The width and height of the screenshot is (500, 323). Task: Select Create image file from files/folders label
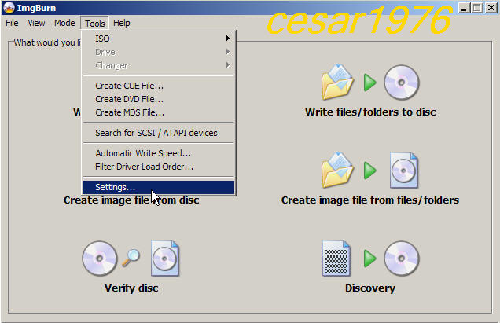[370, 200]
